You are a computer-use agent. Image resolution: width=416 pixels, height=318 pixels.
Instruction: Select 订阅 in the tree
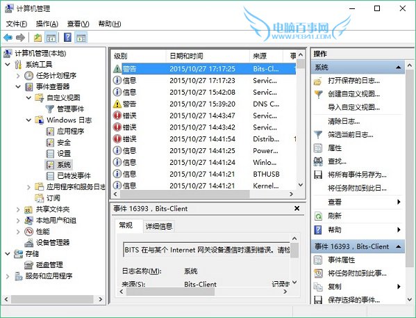click(x=53, y=198)
